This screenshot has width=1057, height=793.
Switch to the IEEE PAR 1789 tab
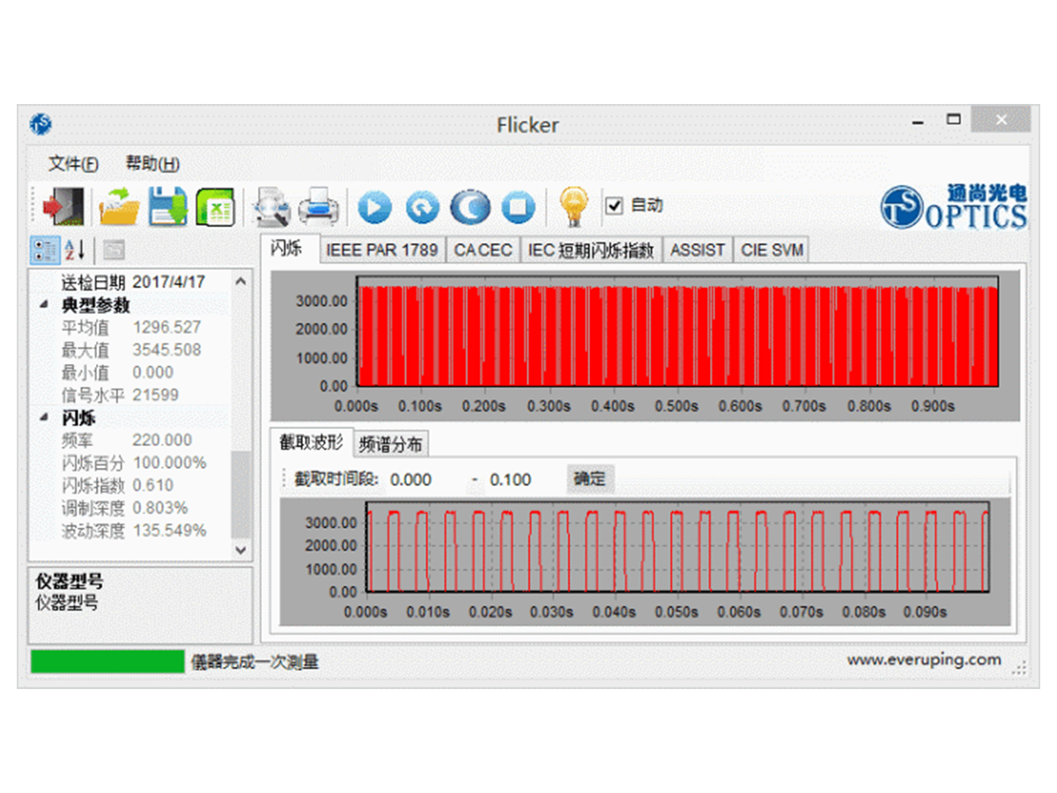pos(381,250)
